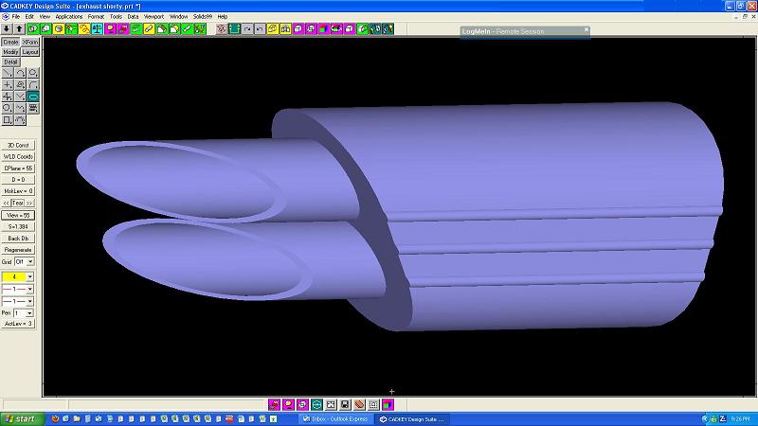This screenshot has width=758, height=426.
Task: Click the yellow color swatch showing 4
Action: 14,276
